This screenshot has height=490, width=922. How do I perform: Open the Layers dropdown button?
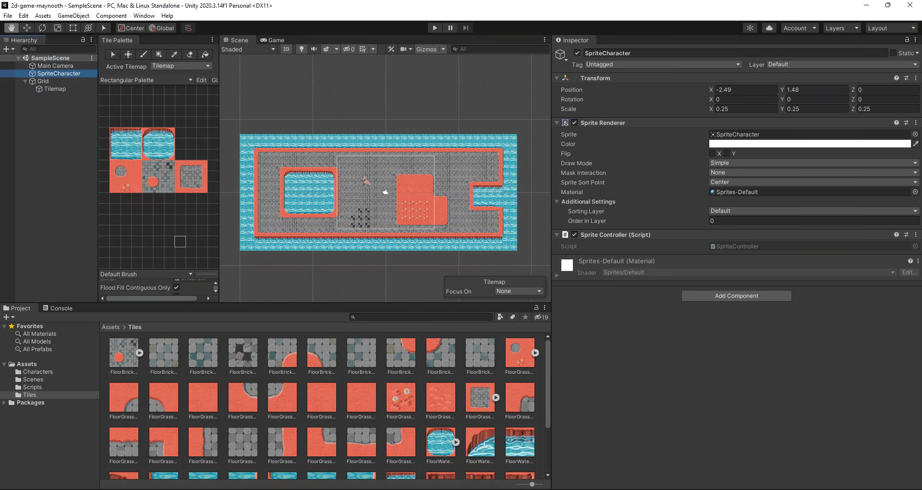coord(841,28)
